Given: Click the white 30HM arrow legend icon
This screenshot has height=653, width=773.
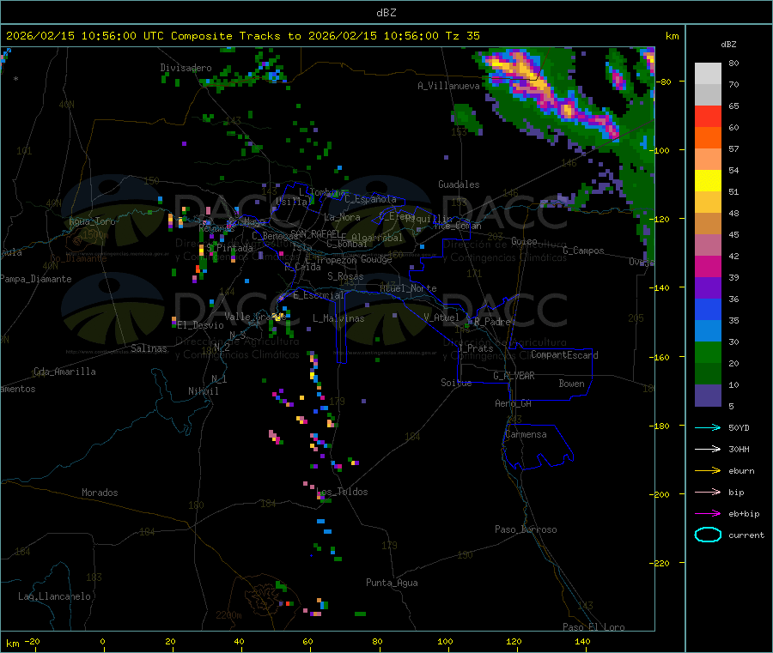Looking at the screenshot, I should click(x=708, y=449).
